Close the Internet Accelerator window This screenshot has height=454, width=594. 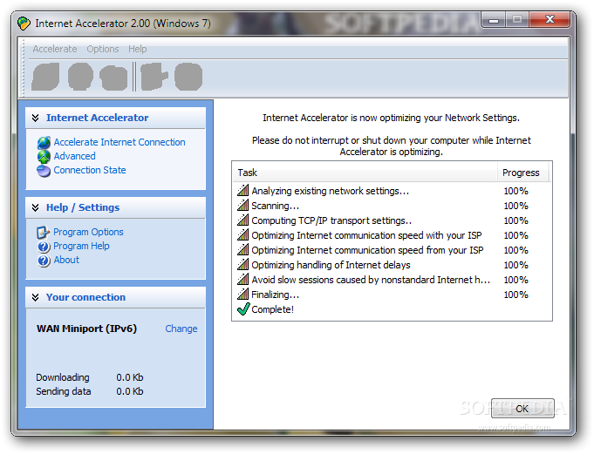[550, 20]
